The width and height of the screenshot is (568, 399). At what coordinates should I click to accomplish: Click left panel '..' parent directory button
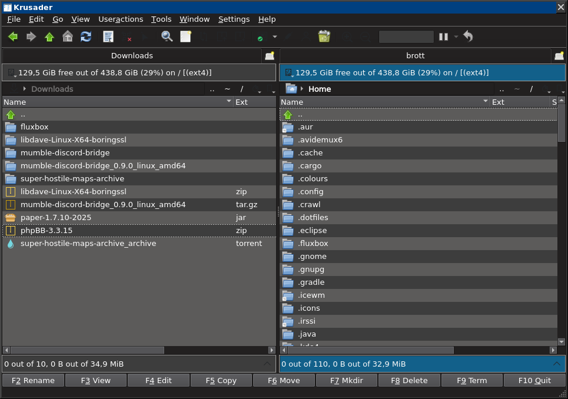212,89
